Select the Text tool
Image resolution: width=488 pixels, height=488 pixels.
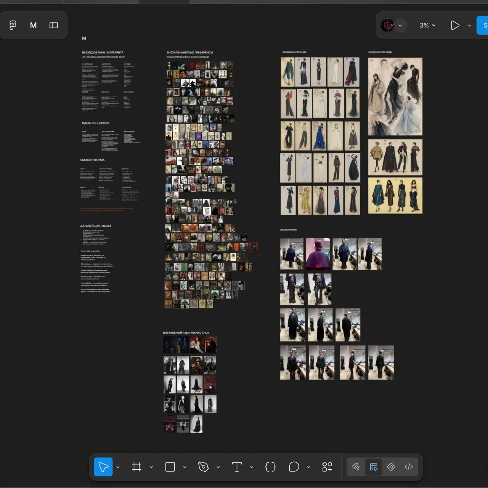pos(237,467)
